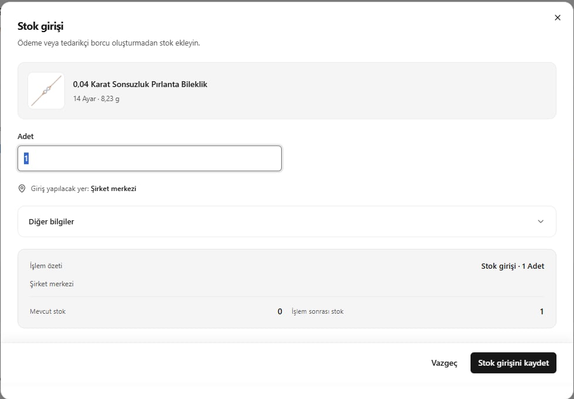This screenshot has width=574, height=399.
Task: Cancel with the Vazgeç button
Action: click(444, 363)
